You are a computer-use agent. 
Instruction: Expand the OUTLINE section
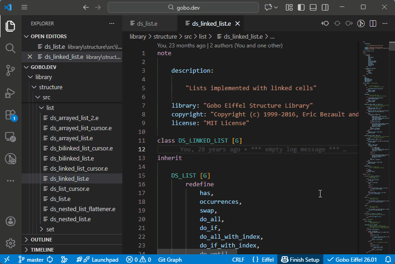(x=41, y=240)
